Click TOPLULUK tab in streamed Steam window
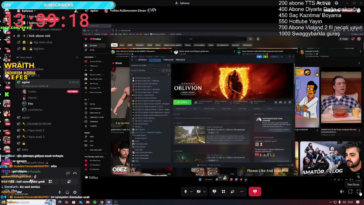Image resolution: width=364 pixels, height=205 pixels. pyautogui.click(x=168, y=60)
